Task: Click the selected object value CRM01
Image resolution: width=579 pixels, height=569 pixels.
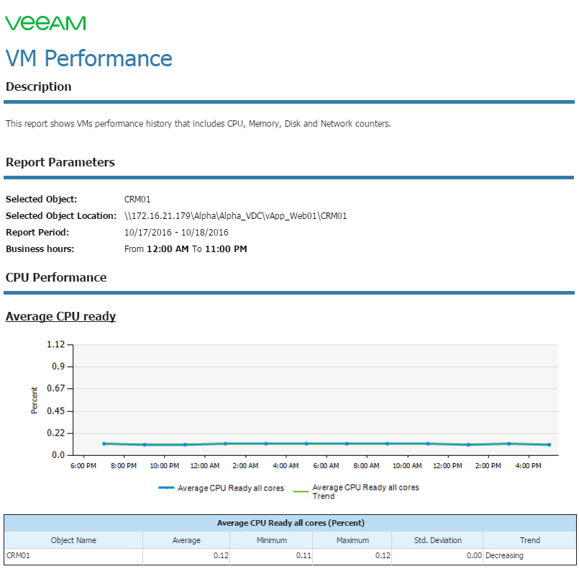Action: [x=137, y=200]
